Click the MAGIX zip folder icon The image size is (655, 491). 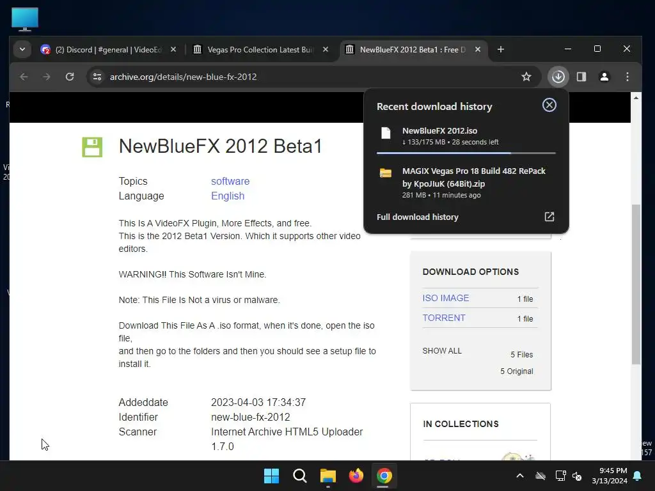tap(386, 173)
